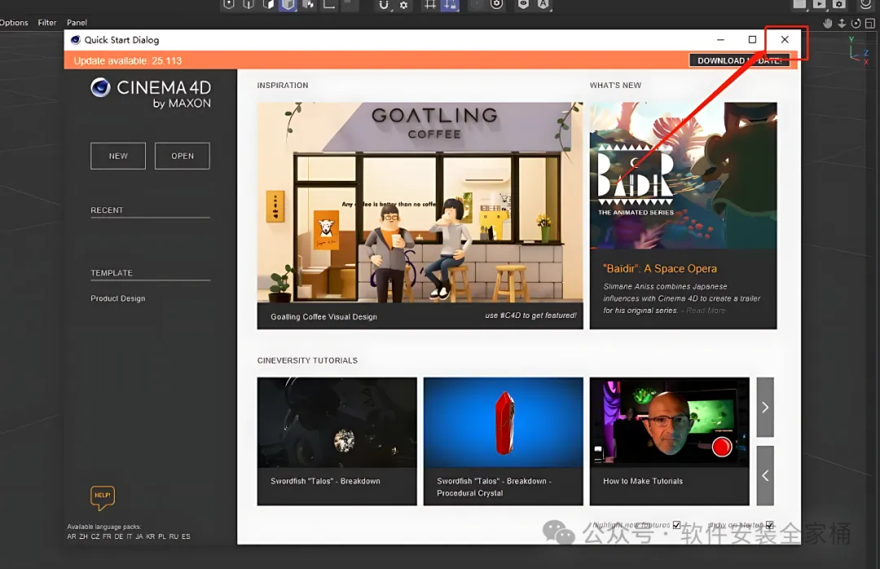
Task: Click the OPEN button
Action: 183,156
